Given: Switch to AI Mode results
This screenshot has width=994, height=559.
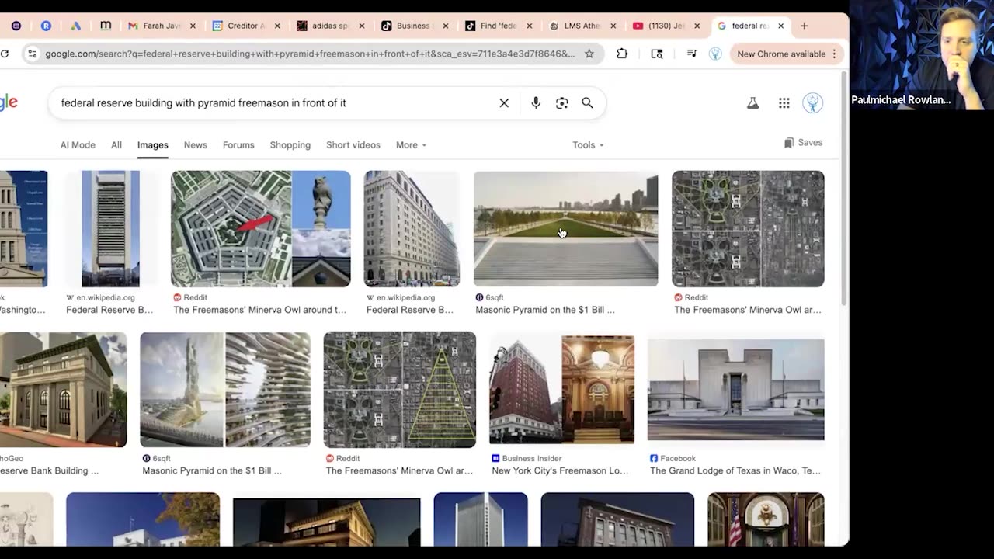Looking at the screenshot, I should click(78, 145).
